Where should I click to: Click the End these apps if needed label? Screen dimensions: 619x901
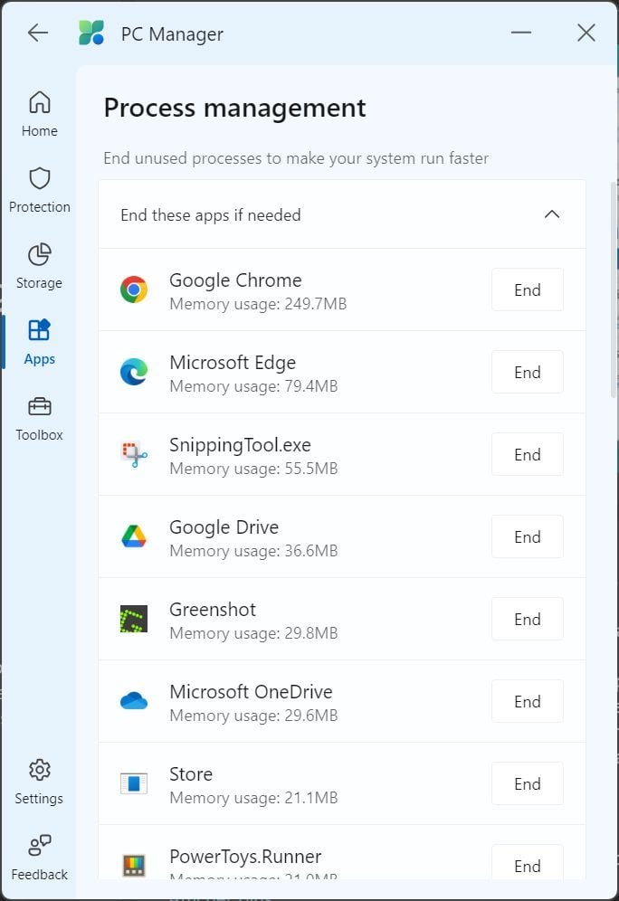(x=211, y=215)
